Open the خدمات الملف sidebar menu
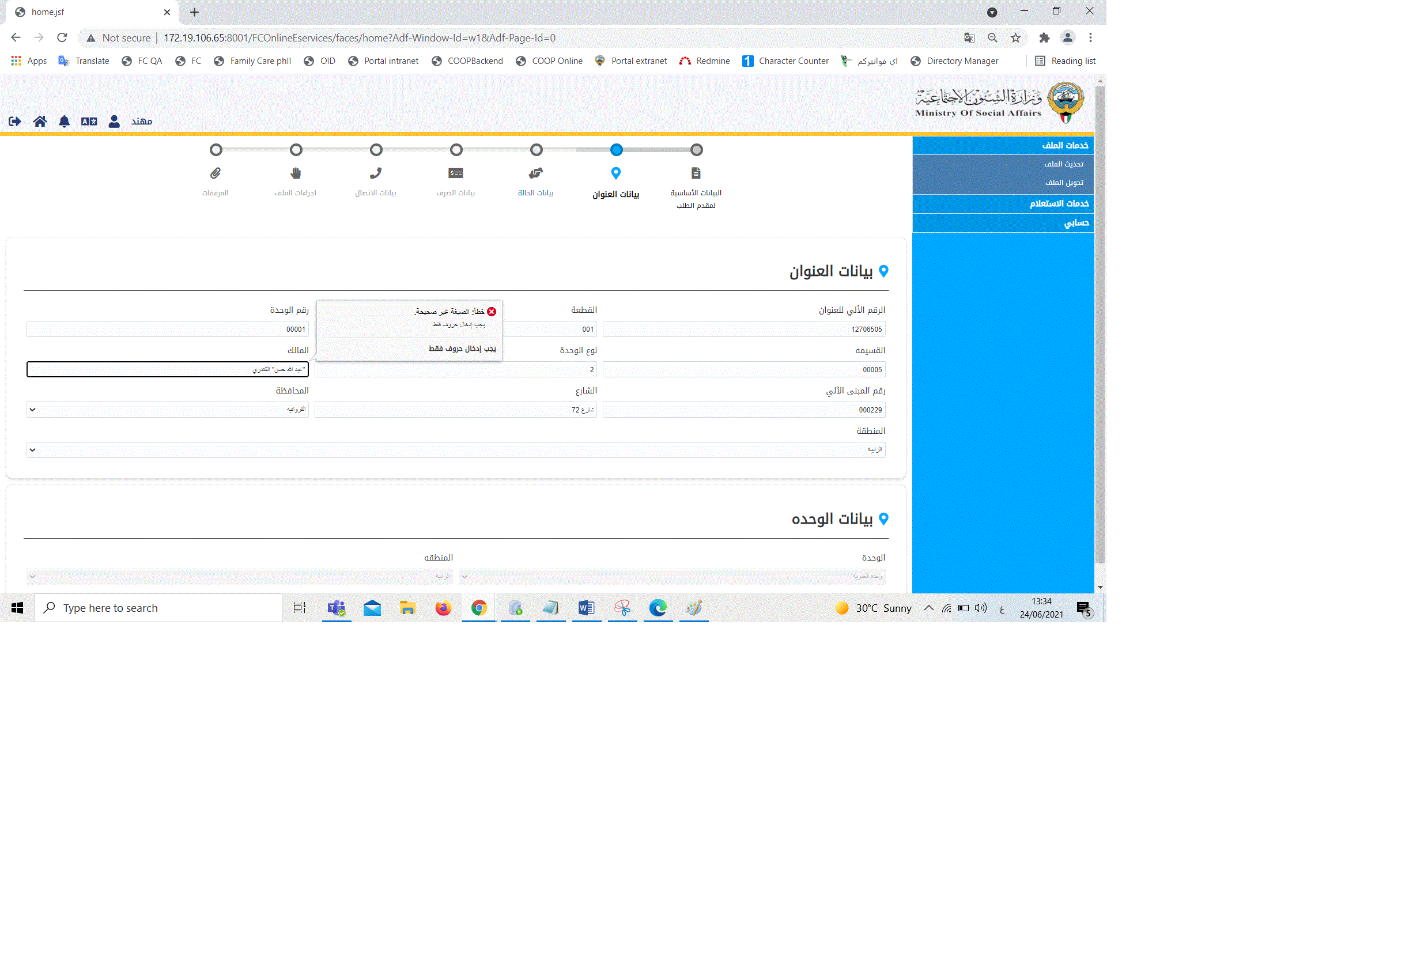Screen dimensions: 1428x969 pos(1003,146)
